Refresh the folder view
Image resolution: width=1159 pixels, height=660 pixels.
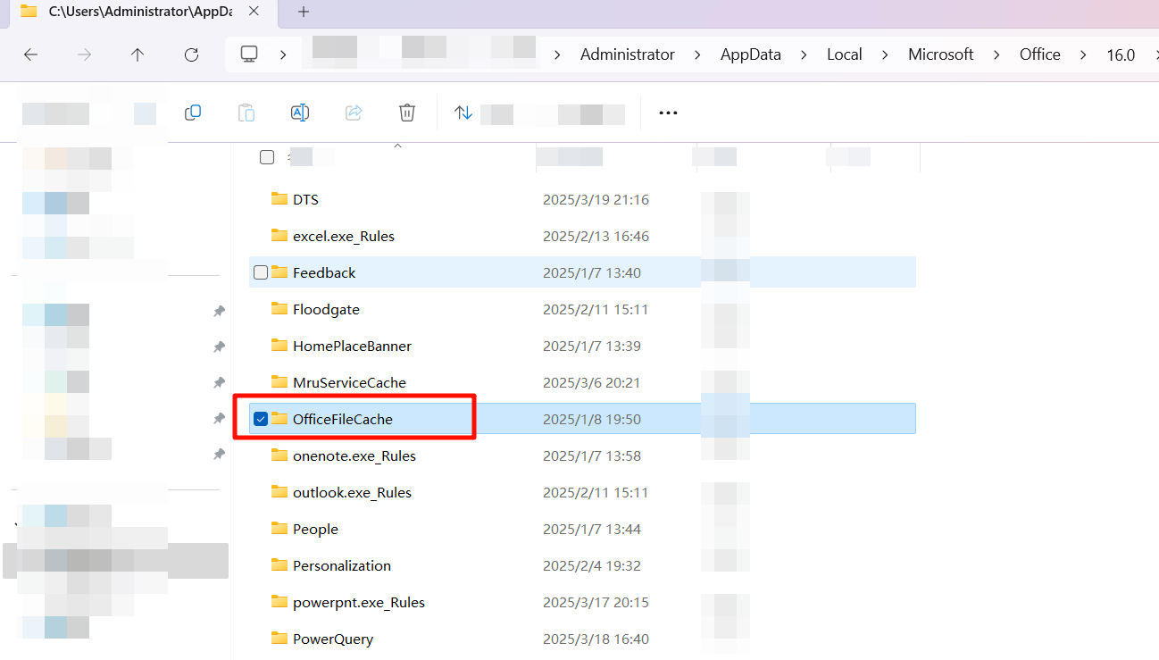(x=191, y=54)
